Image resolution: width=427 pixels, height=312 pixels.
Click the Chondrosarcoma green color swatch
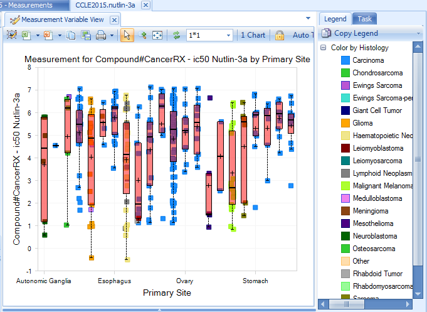click(x=345, y=73)
